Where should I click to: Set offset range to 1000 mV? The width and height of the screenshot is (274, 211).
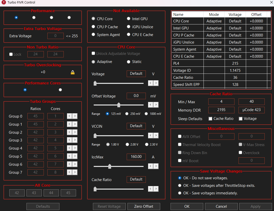coord(146,114)
